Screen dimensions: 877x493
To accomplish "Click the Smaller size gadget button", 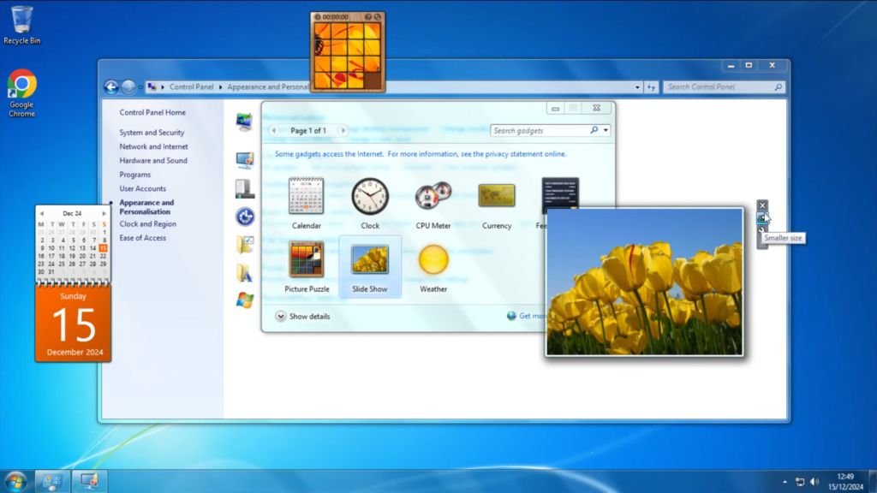I will pos(762,218).
